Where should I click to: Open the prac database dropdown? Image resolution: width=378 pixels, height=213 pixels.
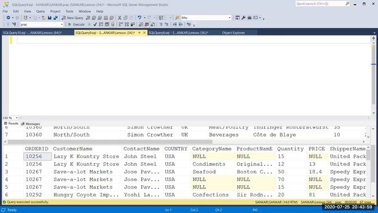coord(61,24)
